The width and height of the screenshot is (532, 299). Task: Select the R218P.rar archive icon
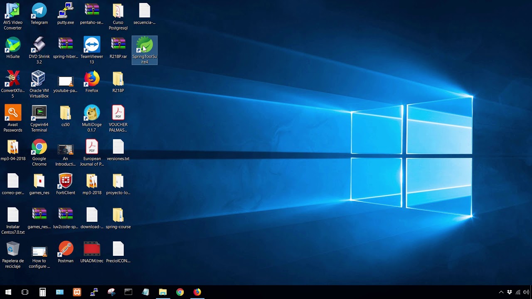coord(118,48)
